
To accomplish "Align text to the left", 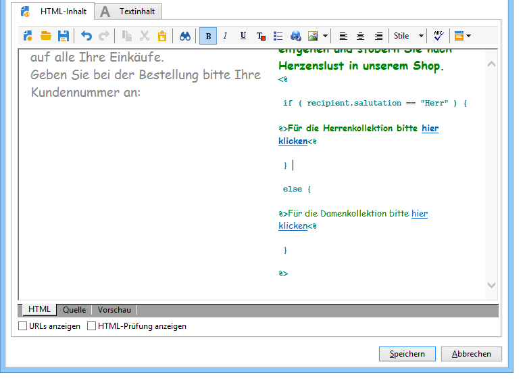I will (x=343, y=36).
